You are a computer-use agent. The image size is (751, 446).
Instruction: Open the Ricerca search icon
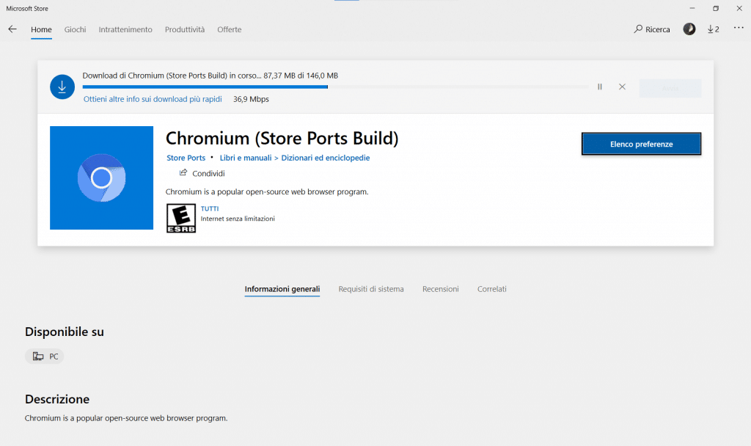(639, 29)
